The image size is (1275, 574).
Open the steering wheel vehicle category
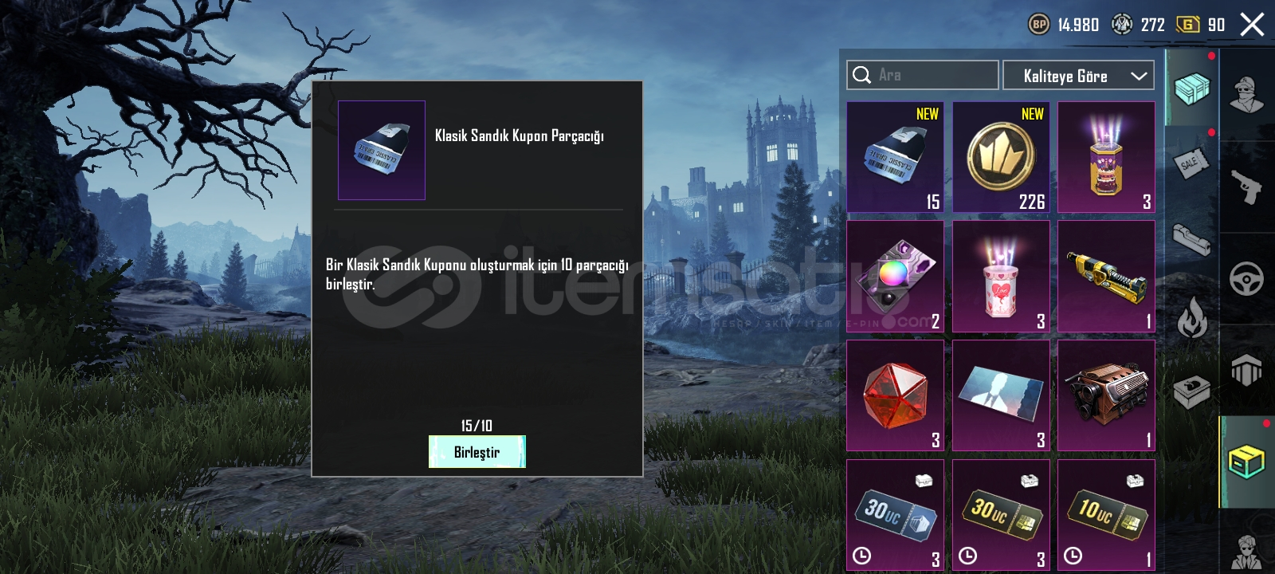tap(1247, 279)
